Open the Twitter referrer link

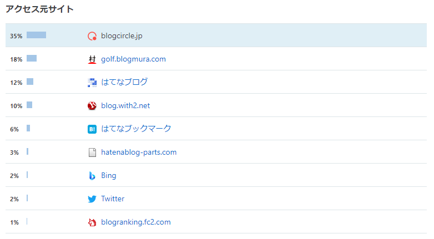pos(113,199)
